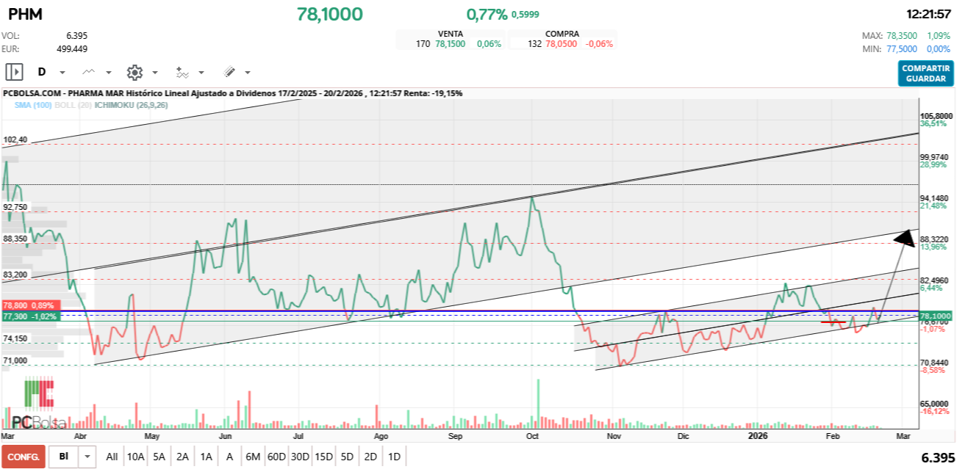Click the line chart type icon
The width and height of the screenshot is (965, 472).
(x=89, y=72)
